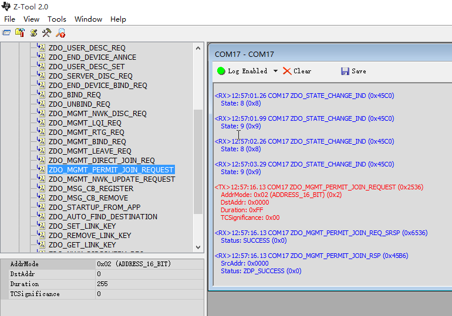452x316 pixels.
Task: Select ZDO_GET_LINK_KEY command
Action: [82, 245]
